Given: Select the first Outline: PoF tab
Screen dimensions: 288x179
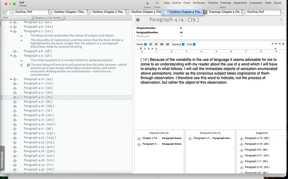Looking at the screenshot, I should point(28,12).
